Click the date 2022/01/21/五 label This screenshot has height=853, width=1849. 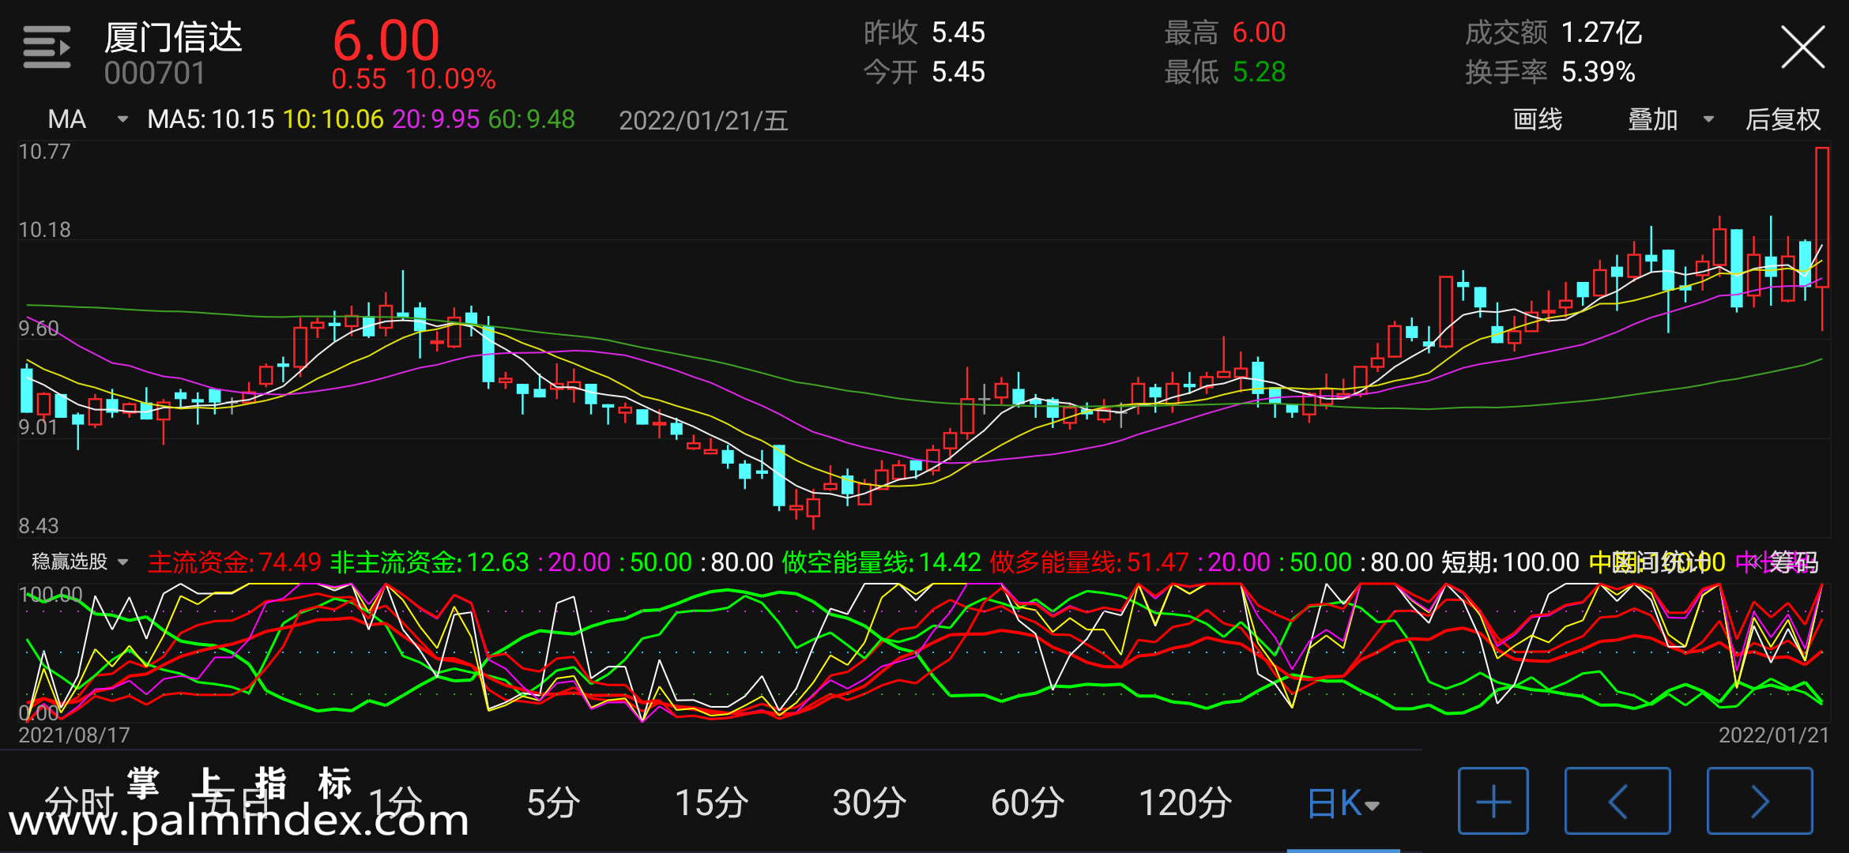pos(703,120)
